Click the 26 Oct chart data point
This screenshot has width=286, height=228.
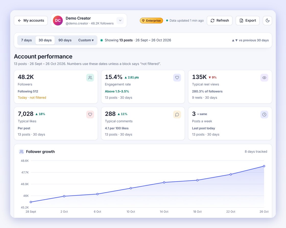264,166
